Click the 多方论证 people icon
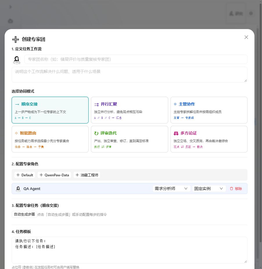 click(x=176, y=133)
